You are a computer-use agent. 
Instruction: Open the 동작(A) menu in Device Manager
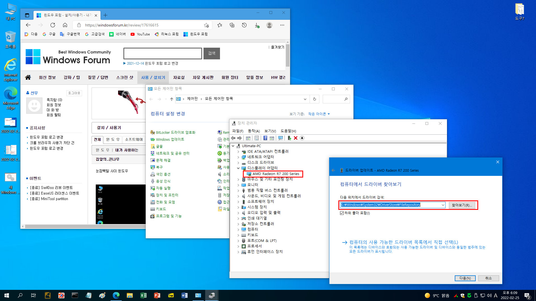(x=254, y=131)
